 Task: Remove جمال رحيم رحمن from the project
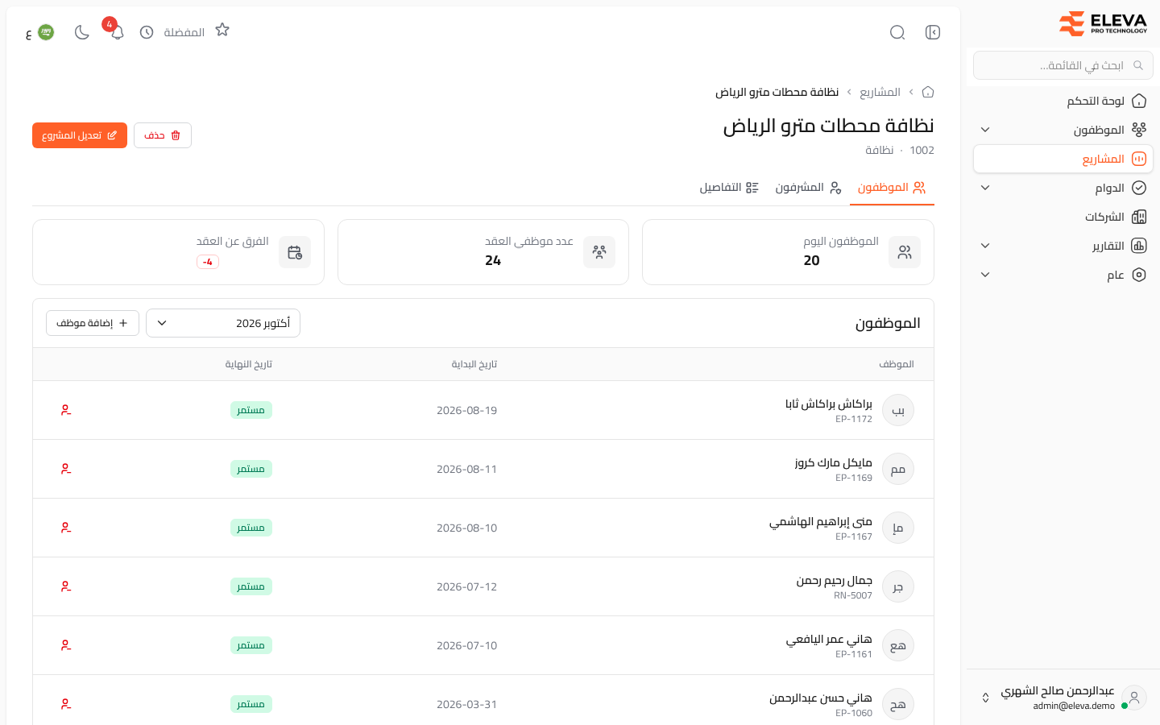[x=66, y=586]
